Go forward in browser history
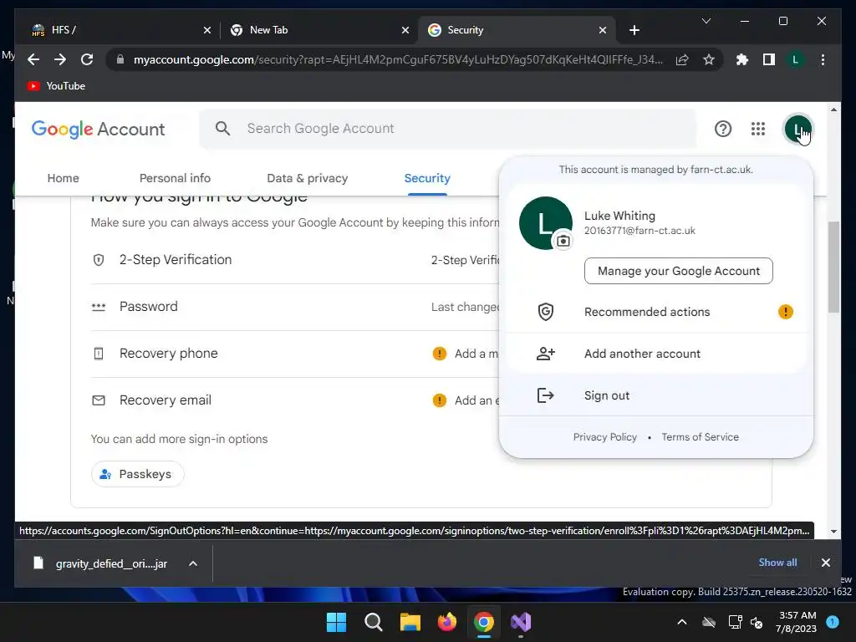Viewport: 856px width, 642px height. click(60, 59)
